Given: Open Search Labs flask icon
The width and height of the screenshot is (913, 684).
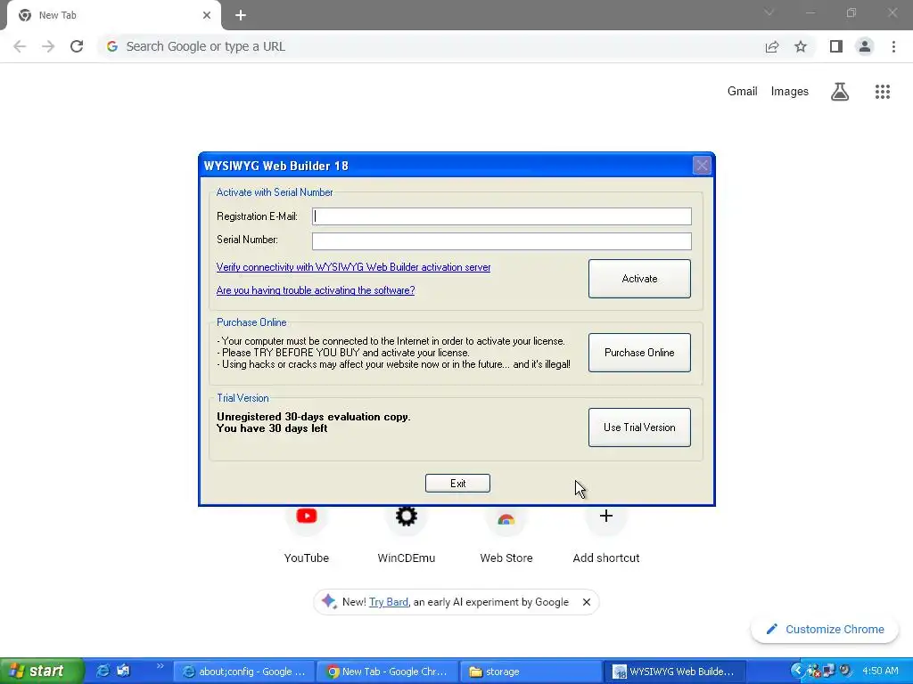Looking at the screenshot, I should click(x=840, y=92).
